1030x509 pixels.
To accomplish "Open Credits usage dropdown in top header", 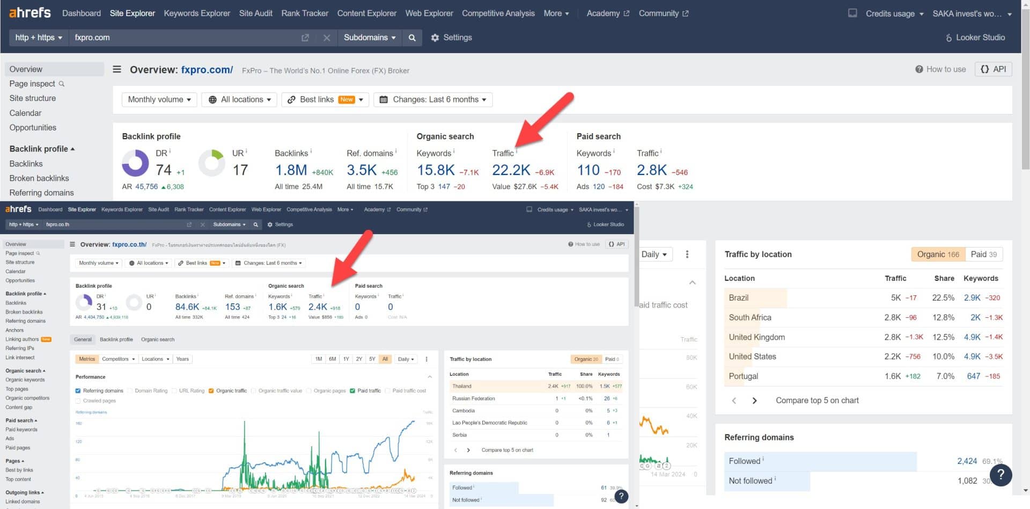I will [x=895, y=13].
